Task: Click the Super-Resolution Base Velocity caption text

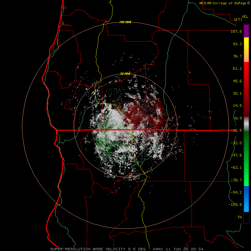Action: tap(127, 249)
